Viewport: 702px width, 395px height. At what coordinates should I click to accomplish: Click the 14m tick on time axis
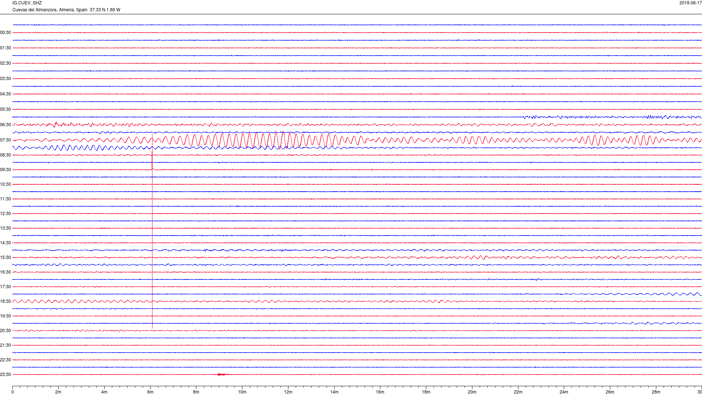(x=334, y=392)
